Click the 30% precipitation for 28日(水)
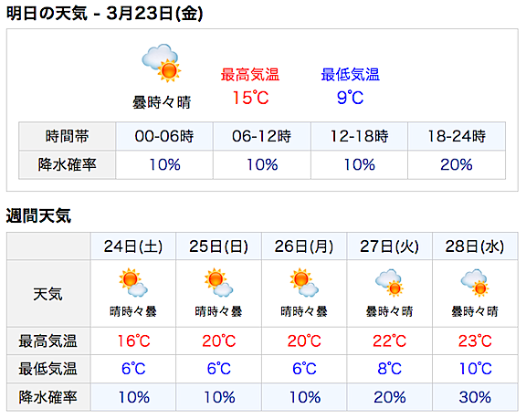 (x=475, y=397)
